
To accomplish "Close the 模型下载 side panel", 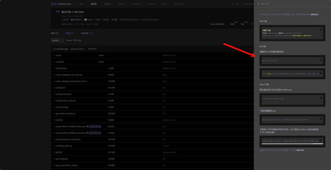I will (258, 4).
